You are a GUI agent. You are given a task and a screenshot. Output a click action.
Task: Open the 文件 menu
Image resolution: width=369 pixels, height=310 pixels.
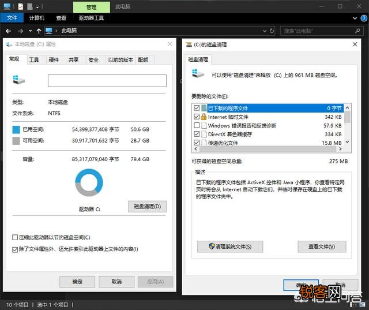click(12, 18)
